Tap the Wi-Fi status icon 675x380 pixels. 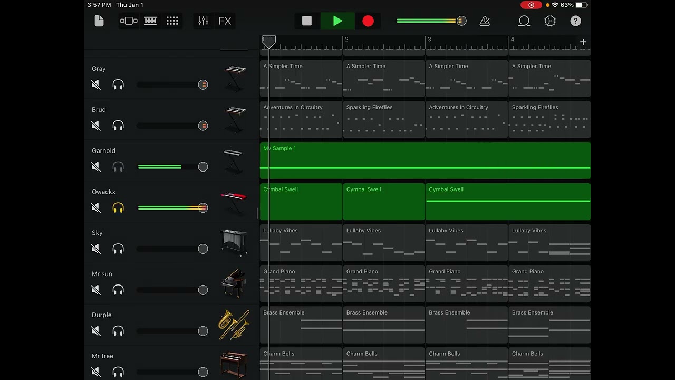tap(555, 5)
